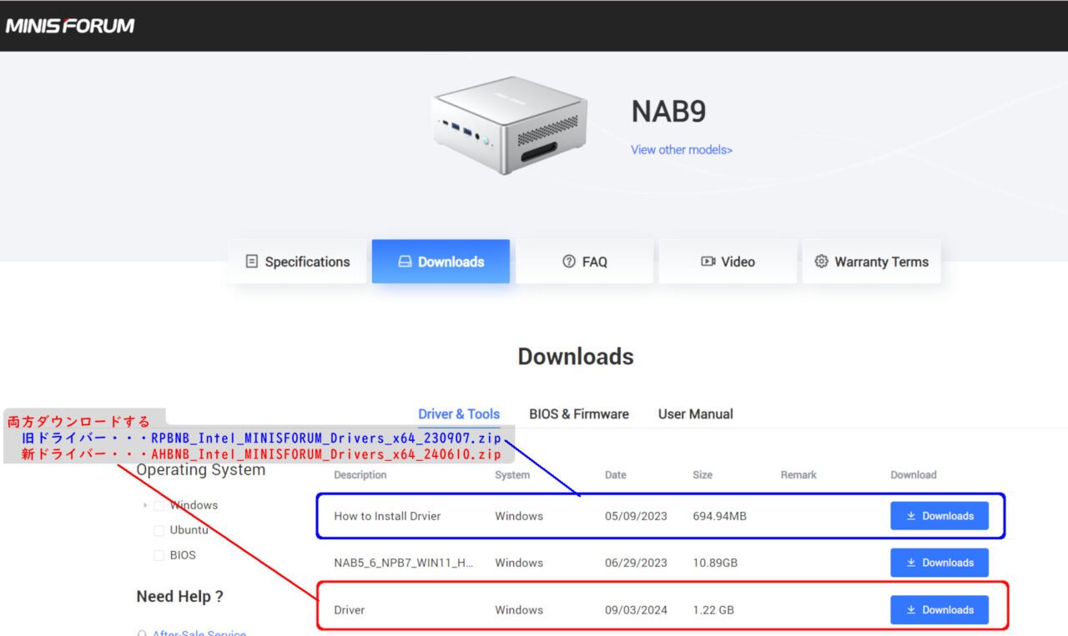Click the Date column header
Viewport: 1068px width, 636px height.
[x=616, y=475]
